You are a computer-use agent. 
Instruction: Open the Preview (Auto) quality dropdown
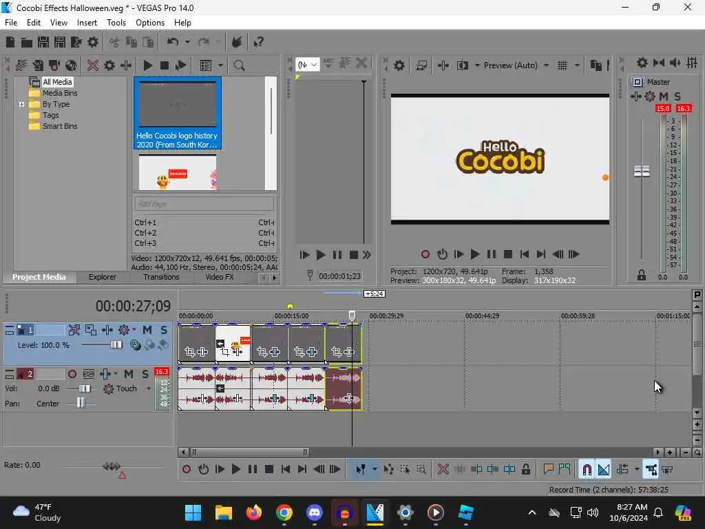pos(546,65)
